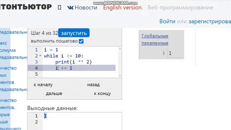Click the Выходные данные heading
Viewport: 231px width, 130px height.
tap(52, 108)
